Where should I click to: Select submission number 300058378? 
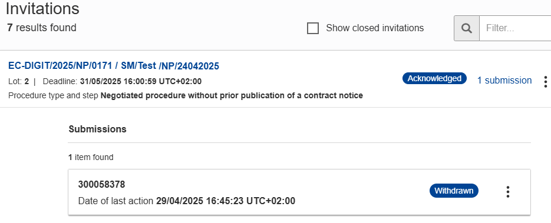click(101, 184)
